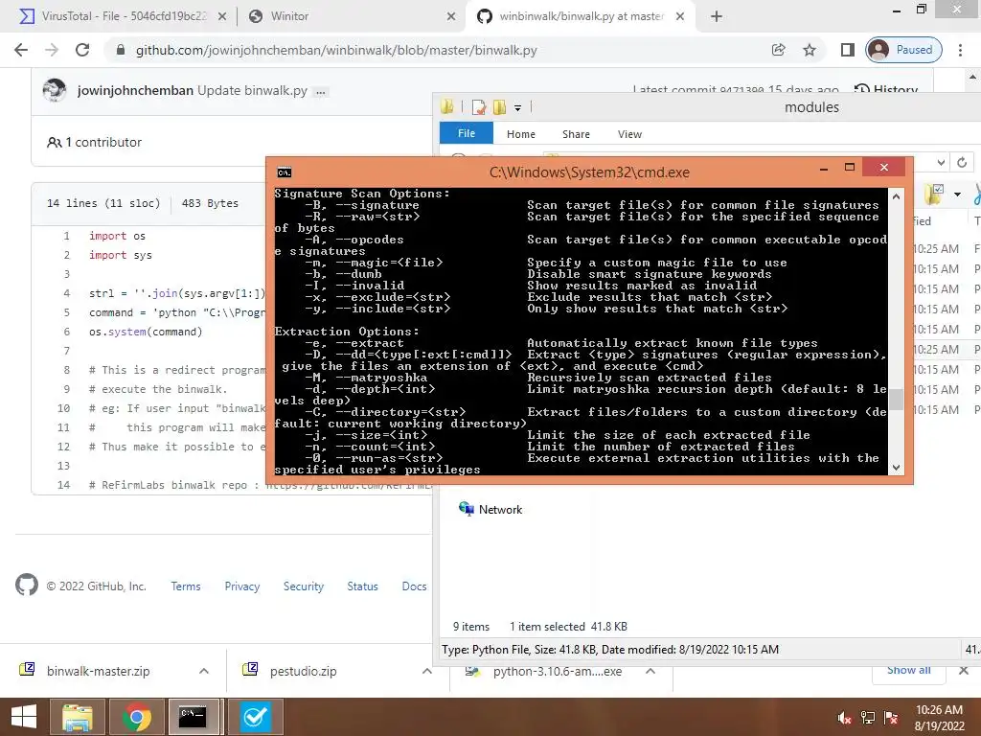Click the GitHub logo in footer

(26, 585)
